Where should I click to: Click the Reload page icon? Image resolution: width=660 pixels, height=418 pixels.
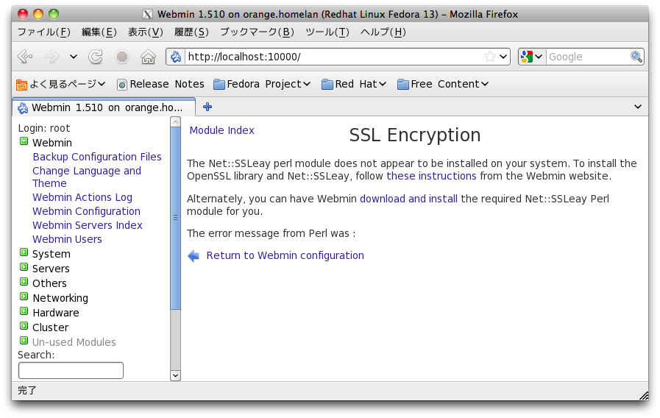[96, 57]
